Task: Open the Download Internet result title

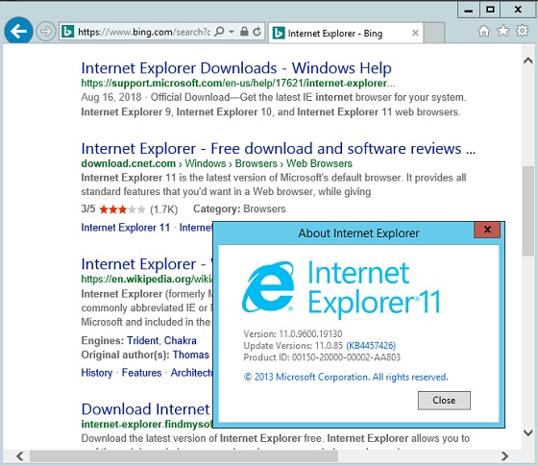Action: (145, 409)
